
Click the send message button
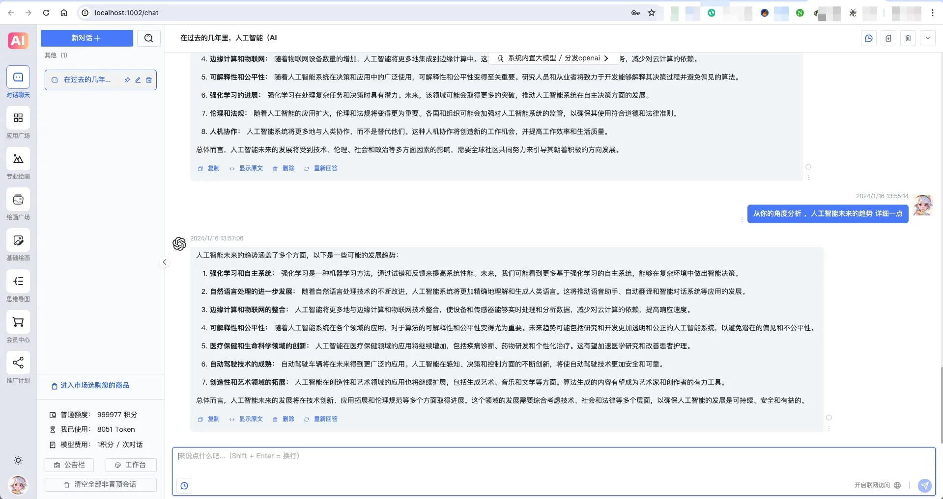[x=925, y=485]
